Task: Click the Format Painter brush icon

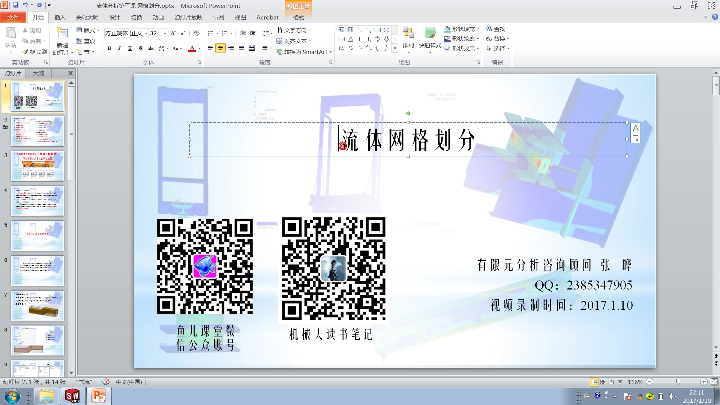Action: (25, 52)
